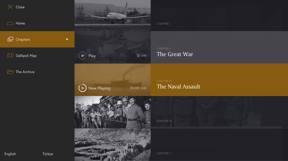The width and height of the screenshot is (288, 161).
Task: Click the Chapters stacked-pages icon
Action: (x=10, y=39)
